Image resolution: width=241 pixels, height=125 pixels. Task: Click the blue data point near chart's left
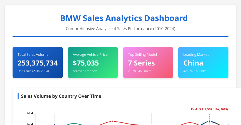pyautogui.click(x=54, y=124)
